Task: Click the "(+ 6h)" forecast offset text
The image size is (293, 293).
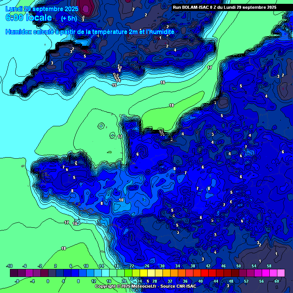Action: tap(69, 18)
